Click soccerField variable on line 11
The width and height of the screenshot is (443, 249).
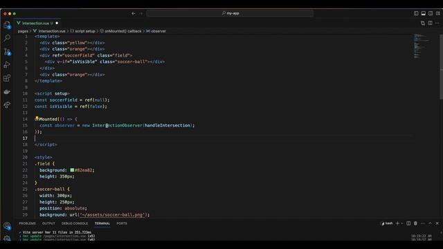[63, 100]
